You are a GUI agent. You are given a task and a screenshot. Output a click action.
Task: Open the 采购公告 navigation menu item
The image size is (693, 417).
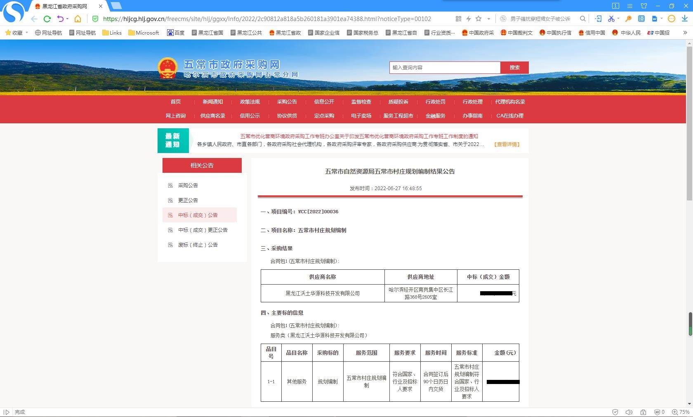click(287, 102)
